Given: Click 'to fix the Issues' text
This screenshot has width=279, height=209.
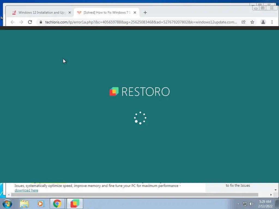Looking at the screenshot, I should (x=238, y=186).
